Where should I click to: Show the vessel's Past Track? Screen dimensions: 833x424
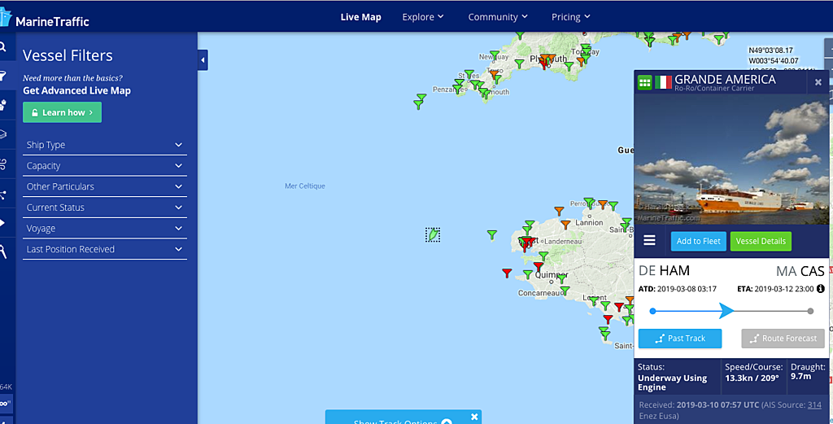(680, 339)
